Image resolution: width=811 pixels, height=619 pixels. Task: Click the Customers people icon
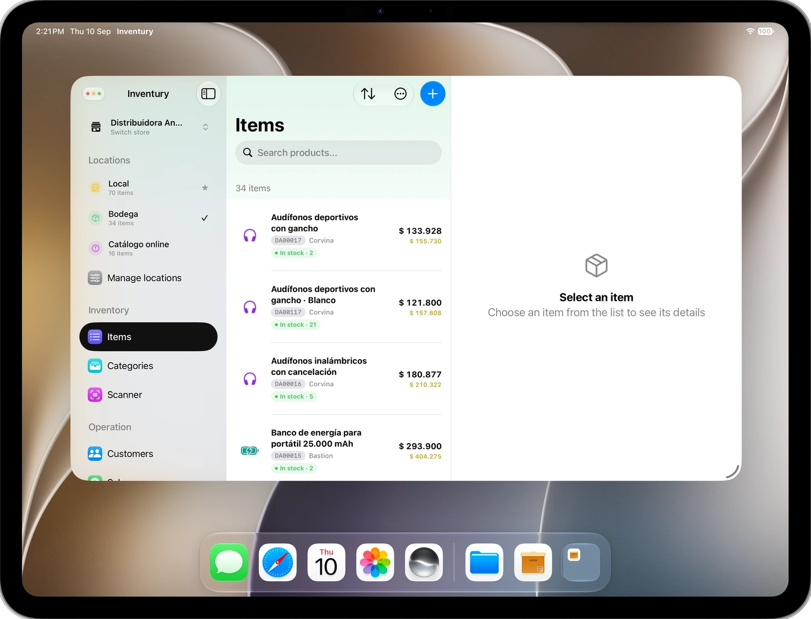point(95,454)
